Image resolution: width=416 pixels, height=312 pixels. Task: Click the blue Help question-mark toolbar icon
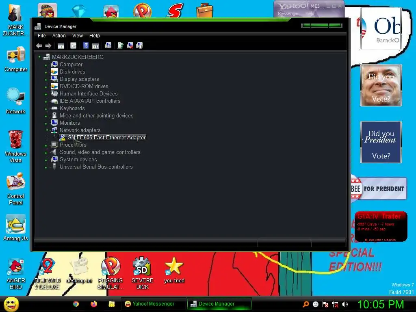click(x=86, y=45)
